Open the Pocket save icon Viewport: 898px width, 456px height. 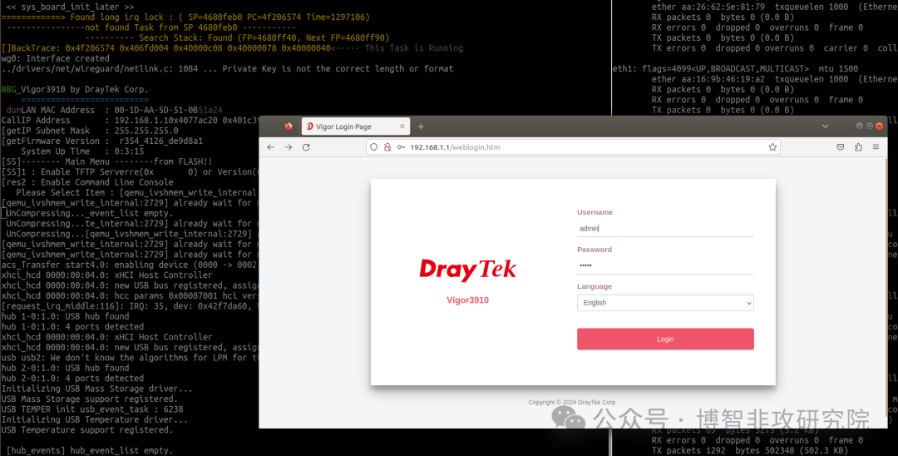click(x=840, y=147)
